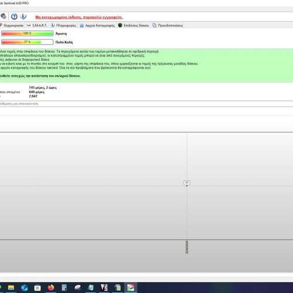Open Microsoft Store in the taskbar
This screenshot has width=293, height=293.
point(38,288)
